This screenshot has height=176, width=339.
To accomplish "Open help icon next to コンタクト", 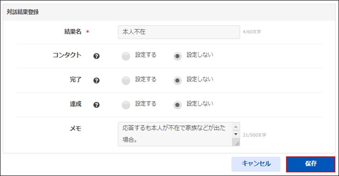I will tap(96, 56).
